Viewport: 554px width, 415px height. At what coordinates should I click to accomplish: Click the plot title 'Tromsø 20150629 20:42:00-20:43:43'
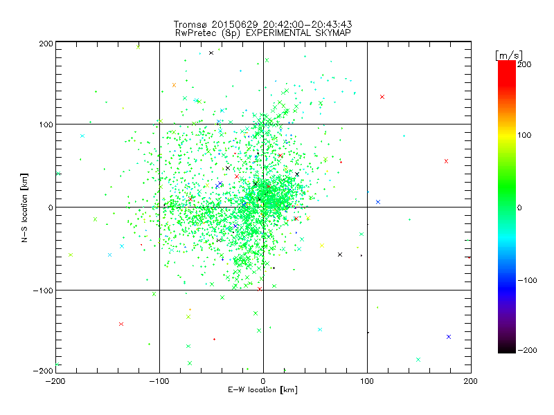[262, 24]
